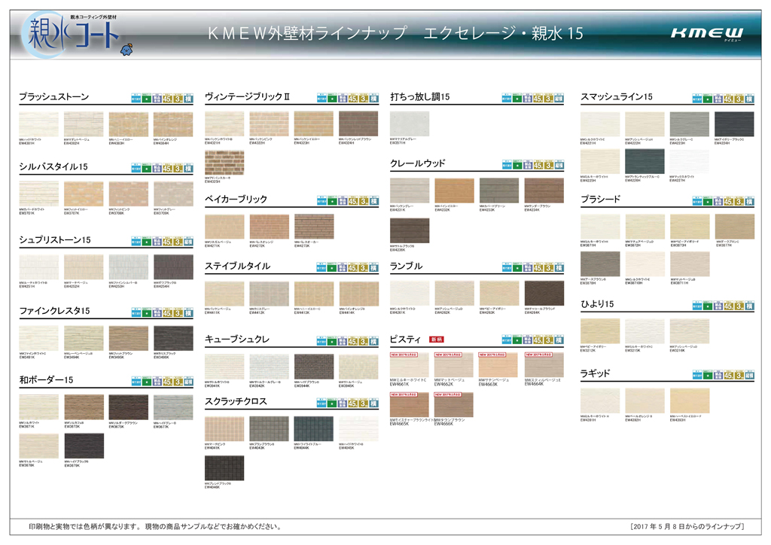771x545 pixels.
Task: Click the green star badge beside キューブシュクレ
Action: click(332, 341)
